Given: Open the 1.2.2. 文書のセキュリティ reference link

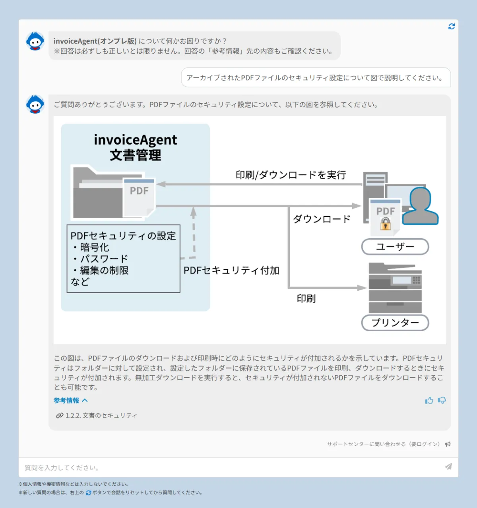Looking at the screenshot, I should click(101, 415).
